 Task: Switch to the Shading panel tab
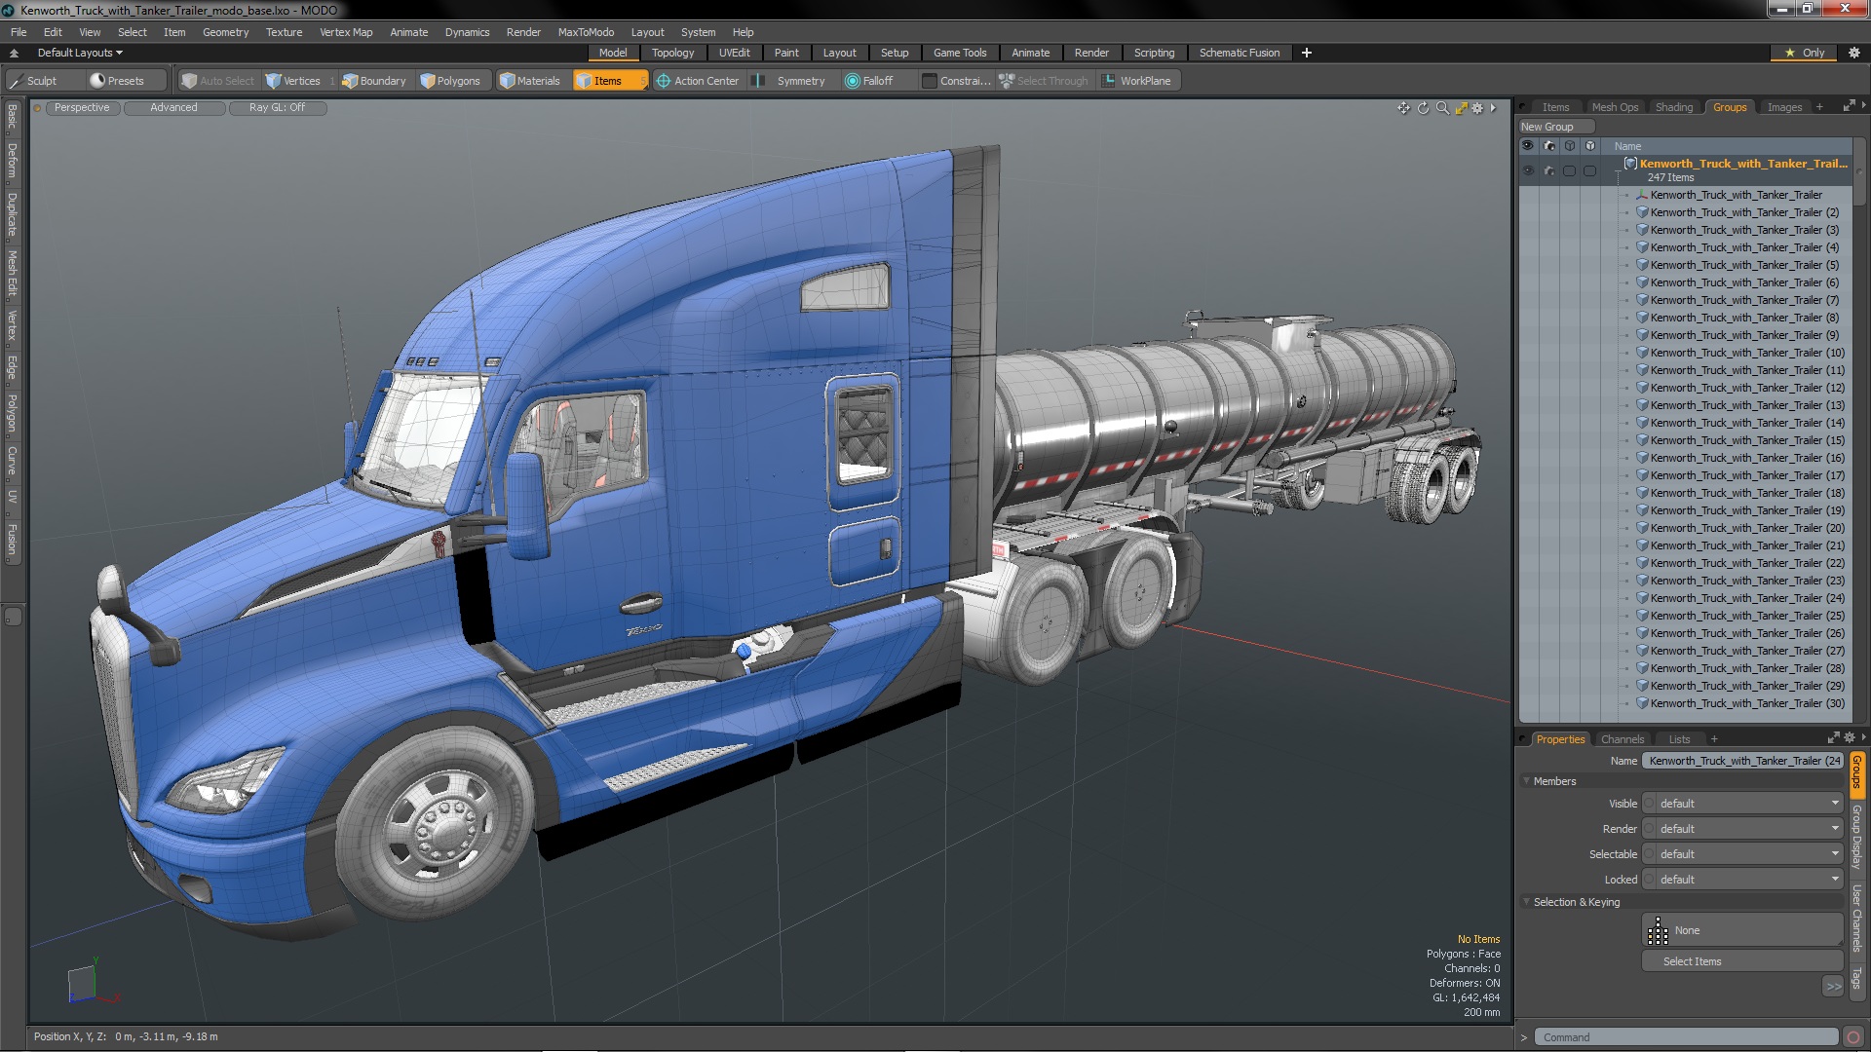1673,107
